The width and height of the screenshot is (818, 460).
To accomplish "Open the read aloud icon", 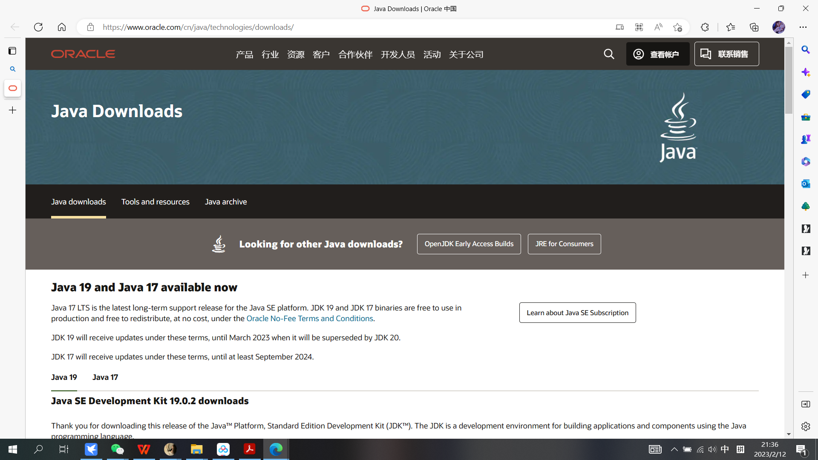I will click(x=658, y=27).
